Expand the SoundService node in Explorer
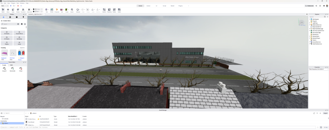The width and height of the screenshot is (329, 130). coord(310,42)
